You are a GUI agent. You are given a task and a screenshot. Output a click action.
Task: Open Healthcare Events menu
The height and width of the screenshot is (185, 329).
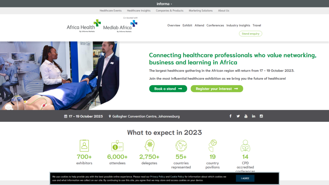click(111, 11)
